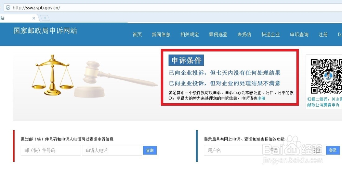
Task: Open a new tab with plus button
Action: point(45,18)
